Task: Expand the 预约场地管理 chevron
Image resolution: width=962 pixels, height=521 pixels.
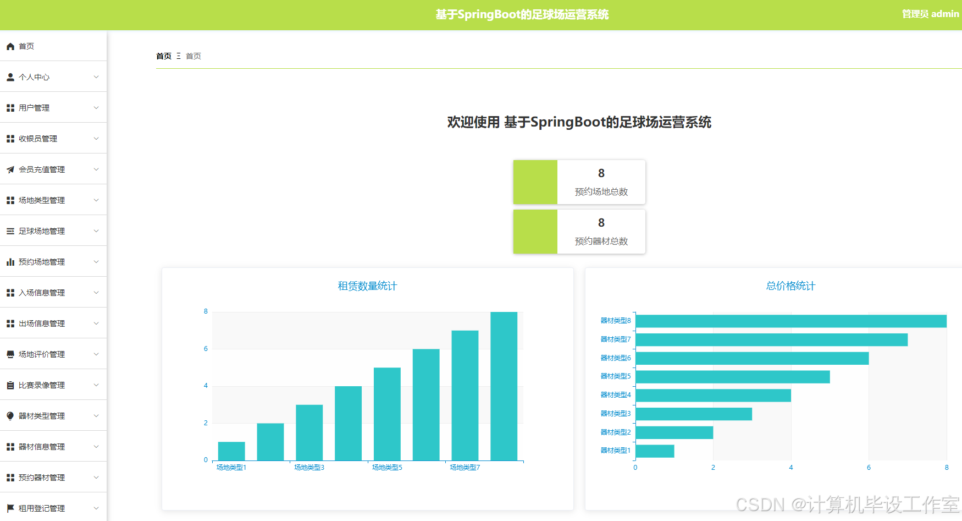Action: click(96, 262)
